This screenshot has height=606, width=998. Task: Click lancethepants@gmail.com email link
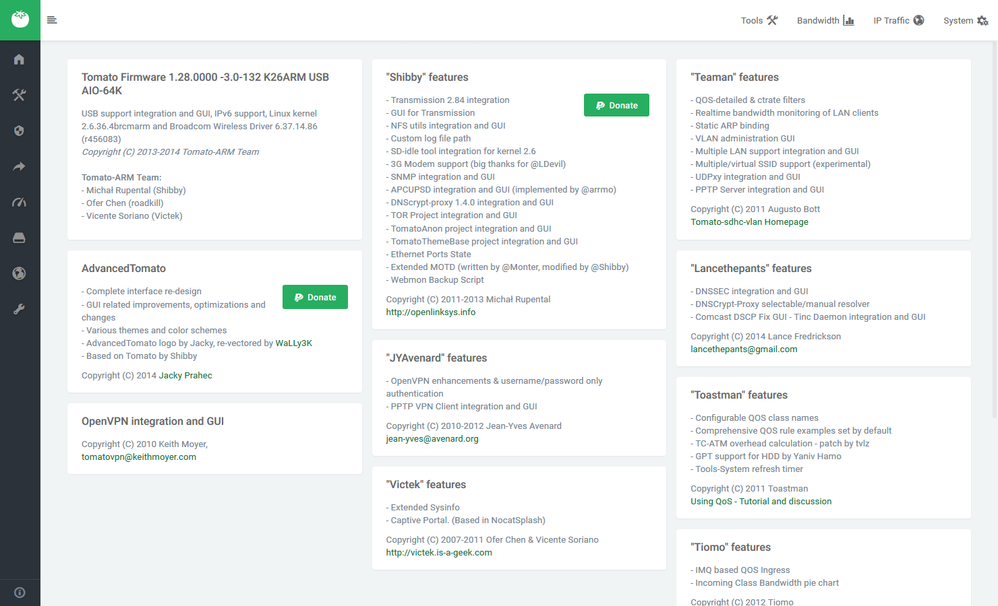744,349
